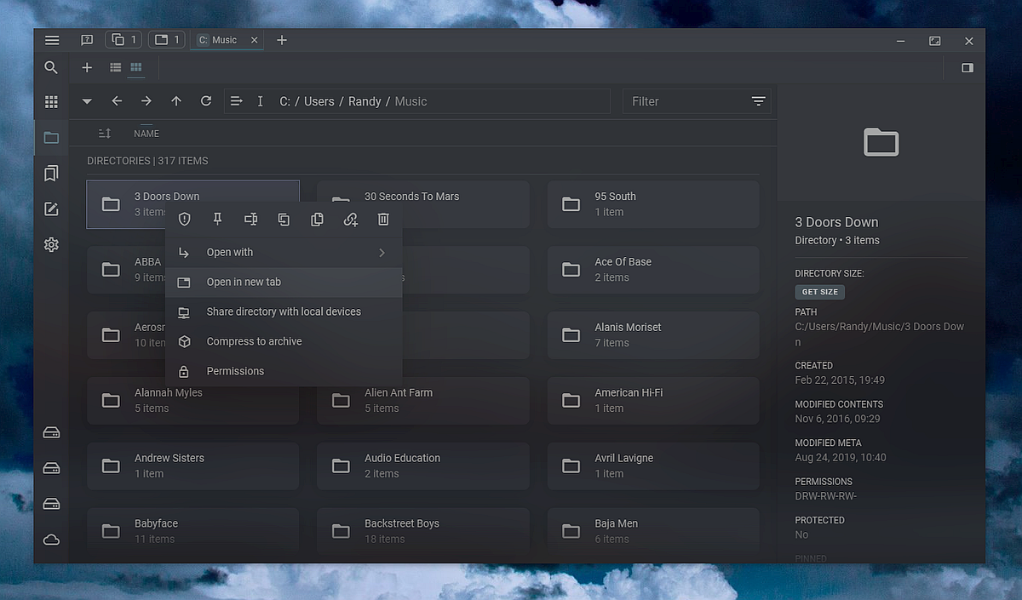Open the search icon in sidebar
Image resolution: width=1022 pixels, height=600 pixels.
(51, 68)
